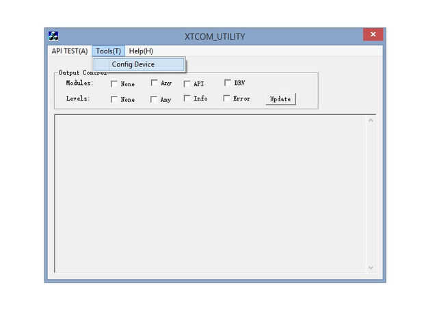Check the Modules None checkbox

[x=114, y=84]
